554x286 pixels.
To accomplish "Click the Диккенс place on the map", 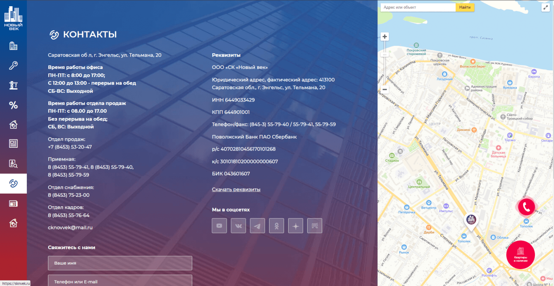I will (x=467, y=130).
